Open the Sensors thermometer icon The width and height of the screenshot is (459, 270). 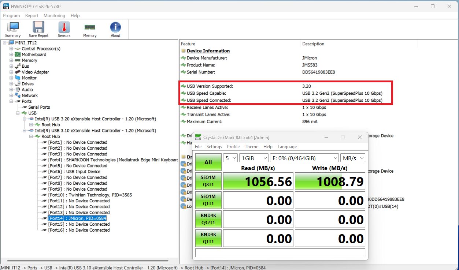tap(64, 29)
